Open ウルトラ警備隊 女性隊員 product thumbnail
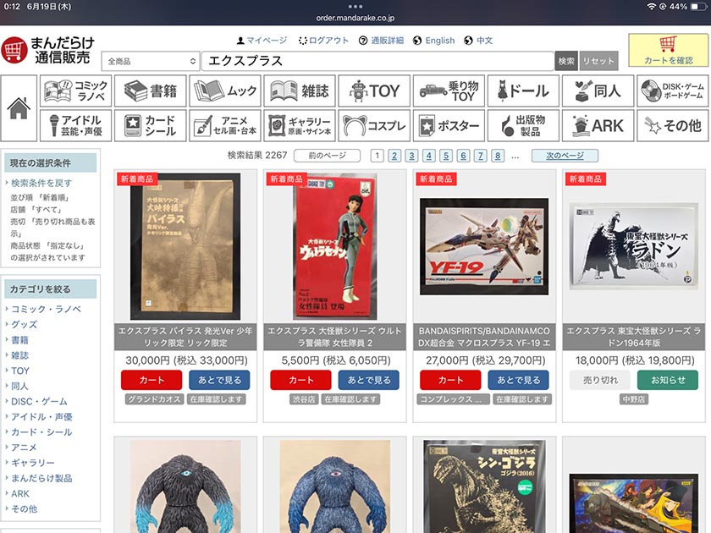Viewport: 711px width, 533px height. 334,246
